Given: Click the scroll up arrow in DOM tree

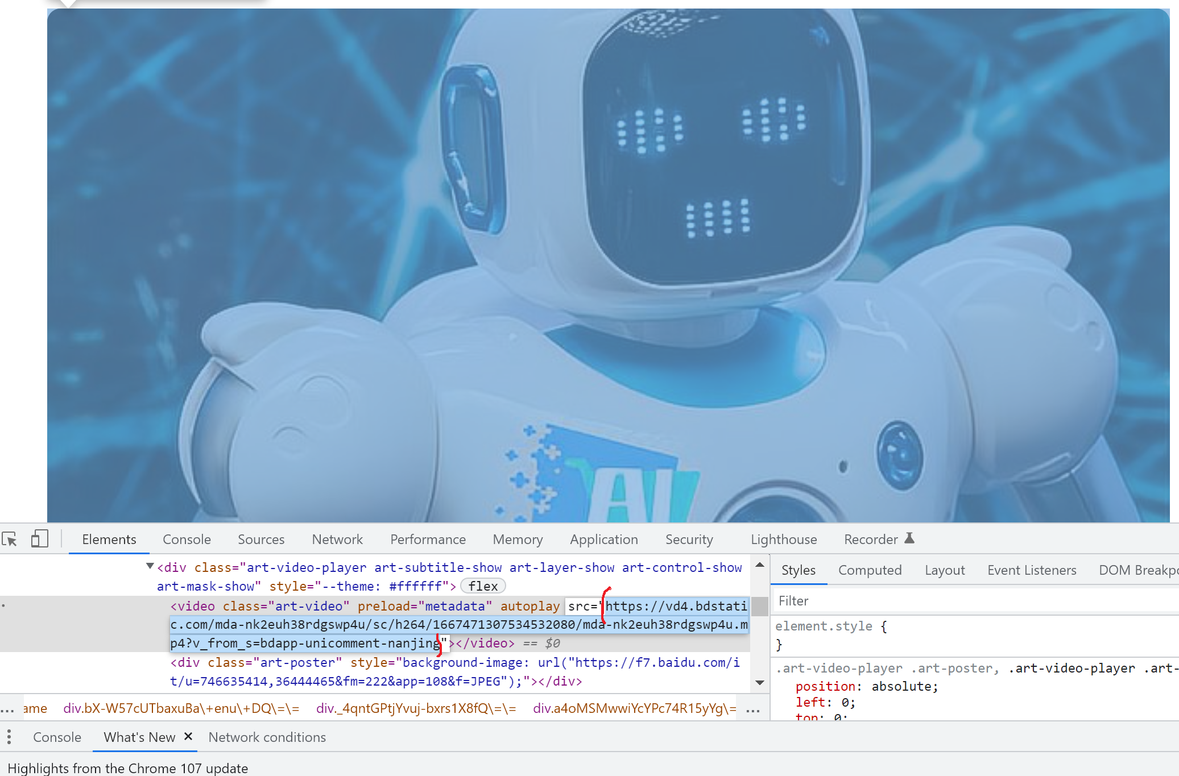Looking at the screenshot, I should [x=759, y=565].
